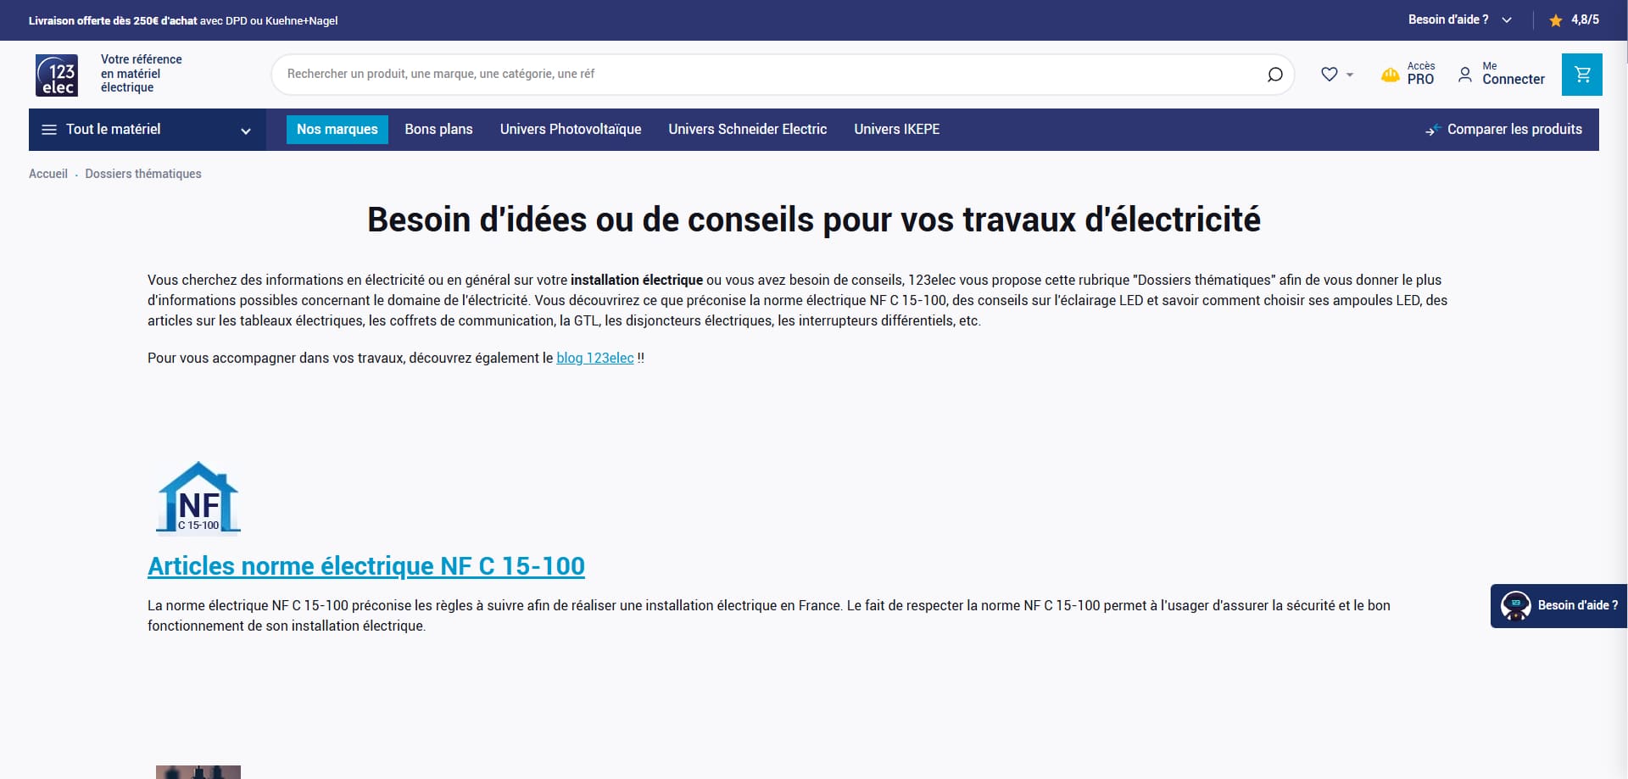Open Nos marques tab
Viewport: 1628px width, 779px height.
point(337,130)
